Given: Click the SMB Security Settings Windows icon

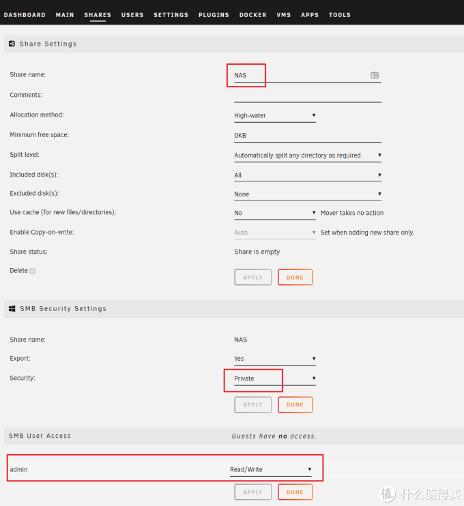Looking at the screenshot, I should (x=12, y=309).
